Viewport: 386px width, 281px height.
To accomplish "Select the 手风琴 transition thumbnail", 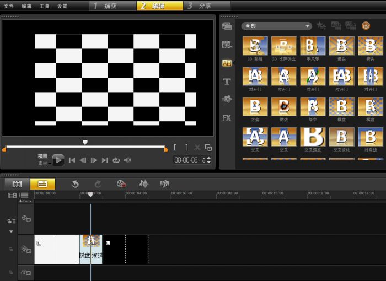I will click(x=312, y=46).
